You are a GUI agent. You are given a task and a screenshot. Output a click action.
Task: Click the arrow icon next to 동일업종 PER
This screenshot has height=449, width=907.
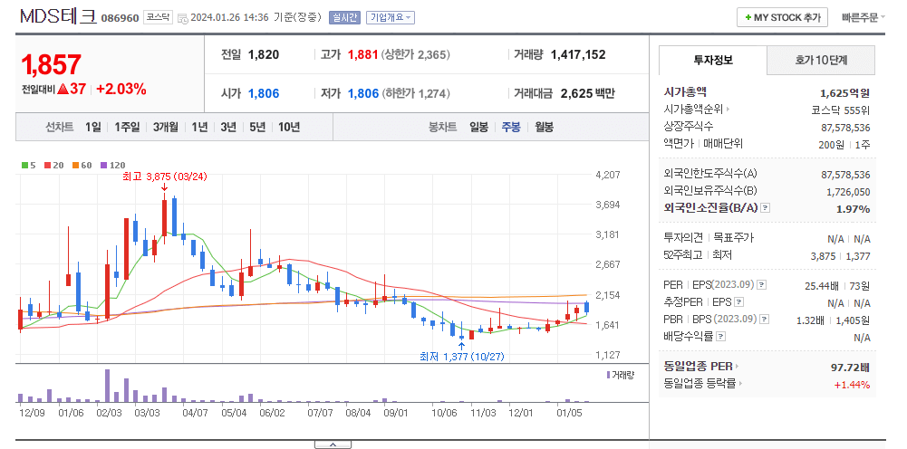pyautogui.click(x=737, y=367)
